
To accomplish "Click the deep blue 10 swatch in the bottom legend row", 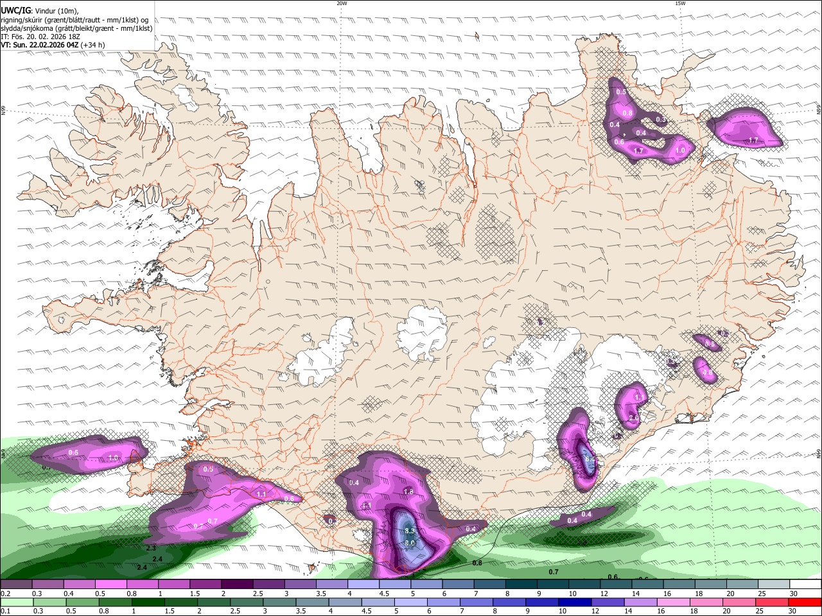I will click(575, 603).
